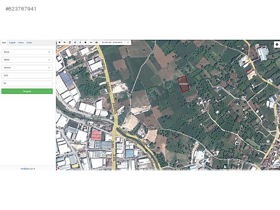Switch to the Coğrafi tab
The width and height of the screenshot is (280, 210).
click(12, 42)
